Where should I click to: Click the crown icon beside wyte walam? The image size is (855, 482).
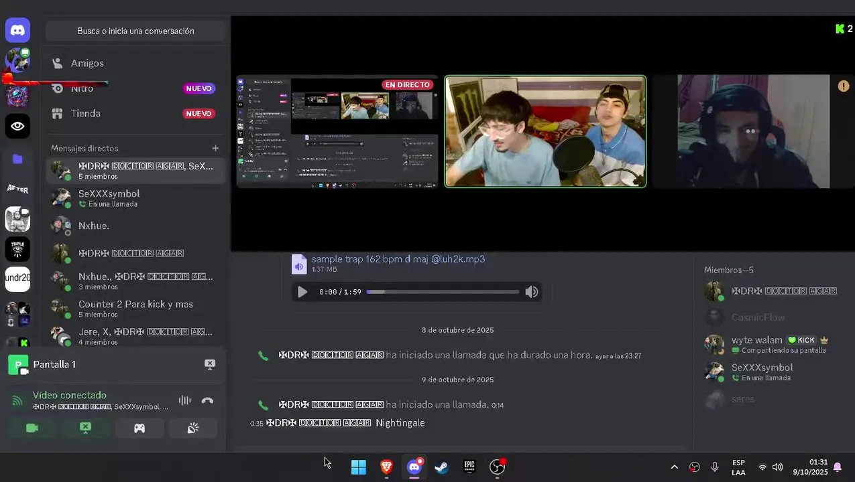click(824, 340)
